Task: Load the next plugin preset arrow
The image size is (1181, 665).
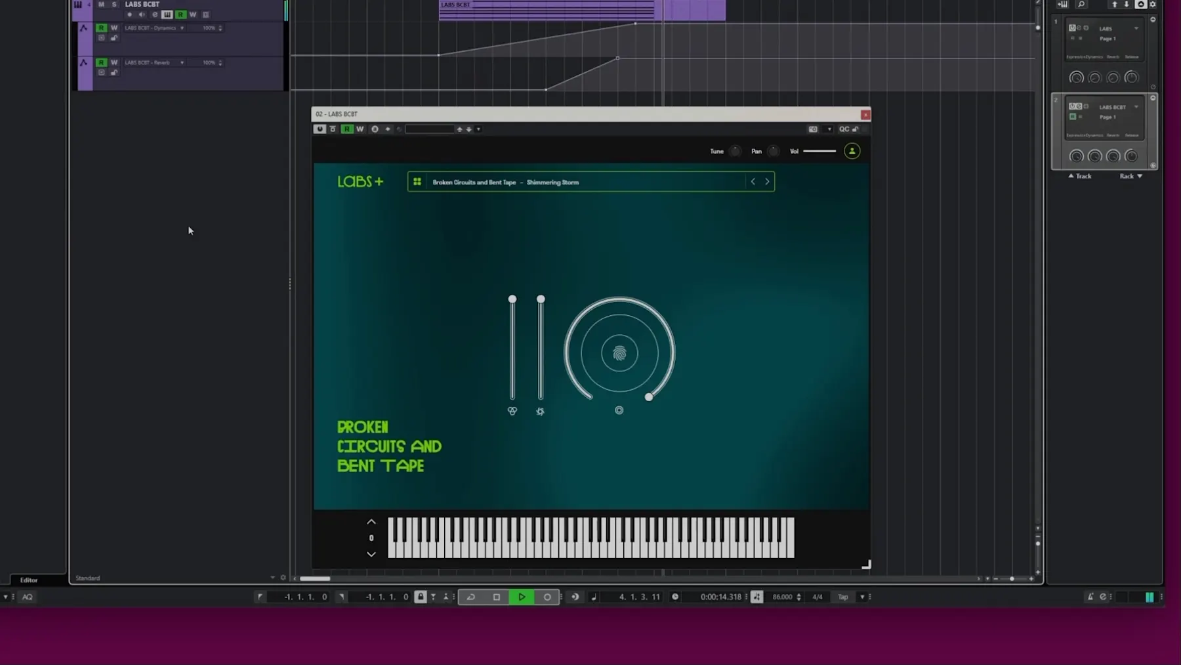Action: (x=469, y=129)
